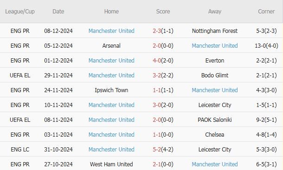Click the Corner column header
Image resolution: width=283 pixels, height=170 pixels.
tap(266, 12)
